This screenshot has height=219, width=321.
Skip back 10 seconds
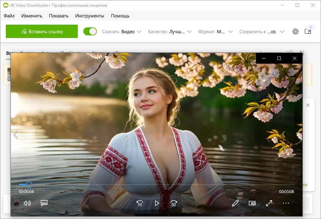(x=140, y=203)
